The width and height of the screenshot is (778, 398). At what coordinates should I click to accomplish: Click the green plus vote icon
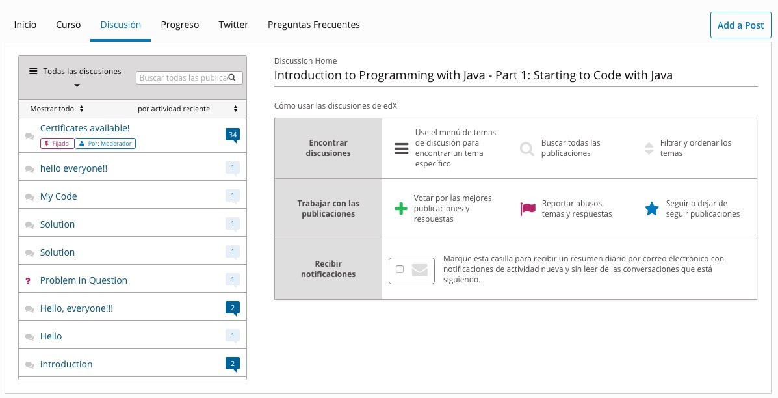(402, 209)
